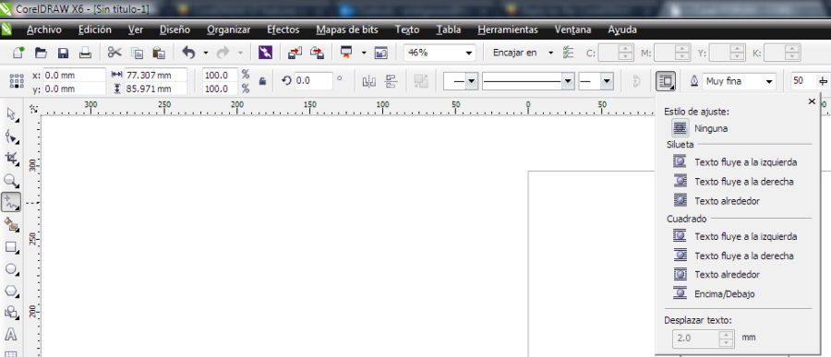Open the options checklist icon
The width and height of the screenshot is (831, 357).
[568, 53]
